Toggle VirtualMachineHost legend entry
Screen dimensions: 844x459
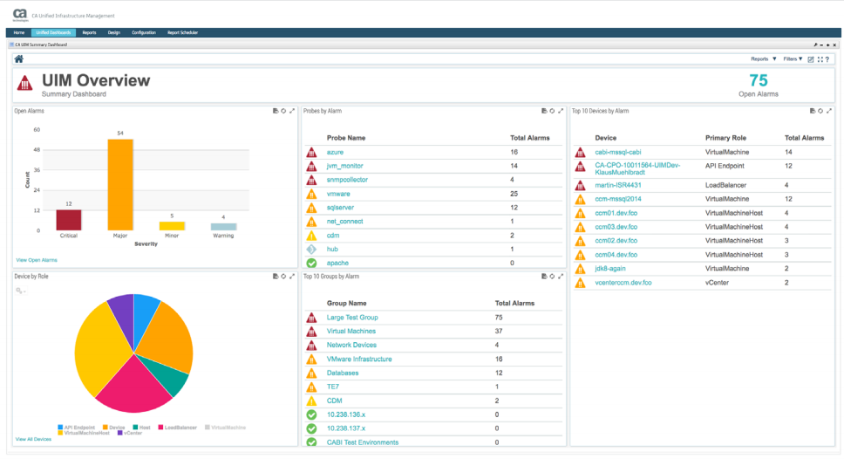point(84,433)
